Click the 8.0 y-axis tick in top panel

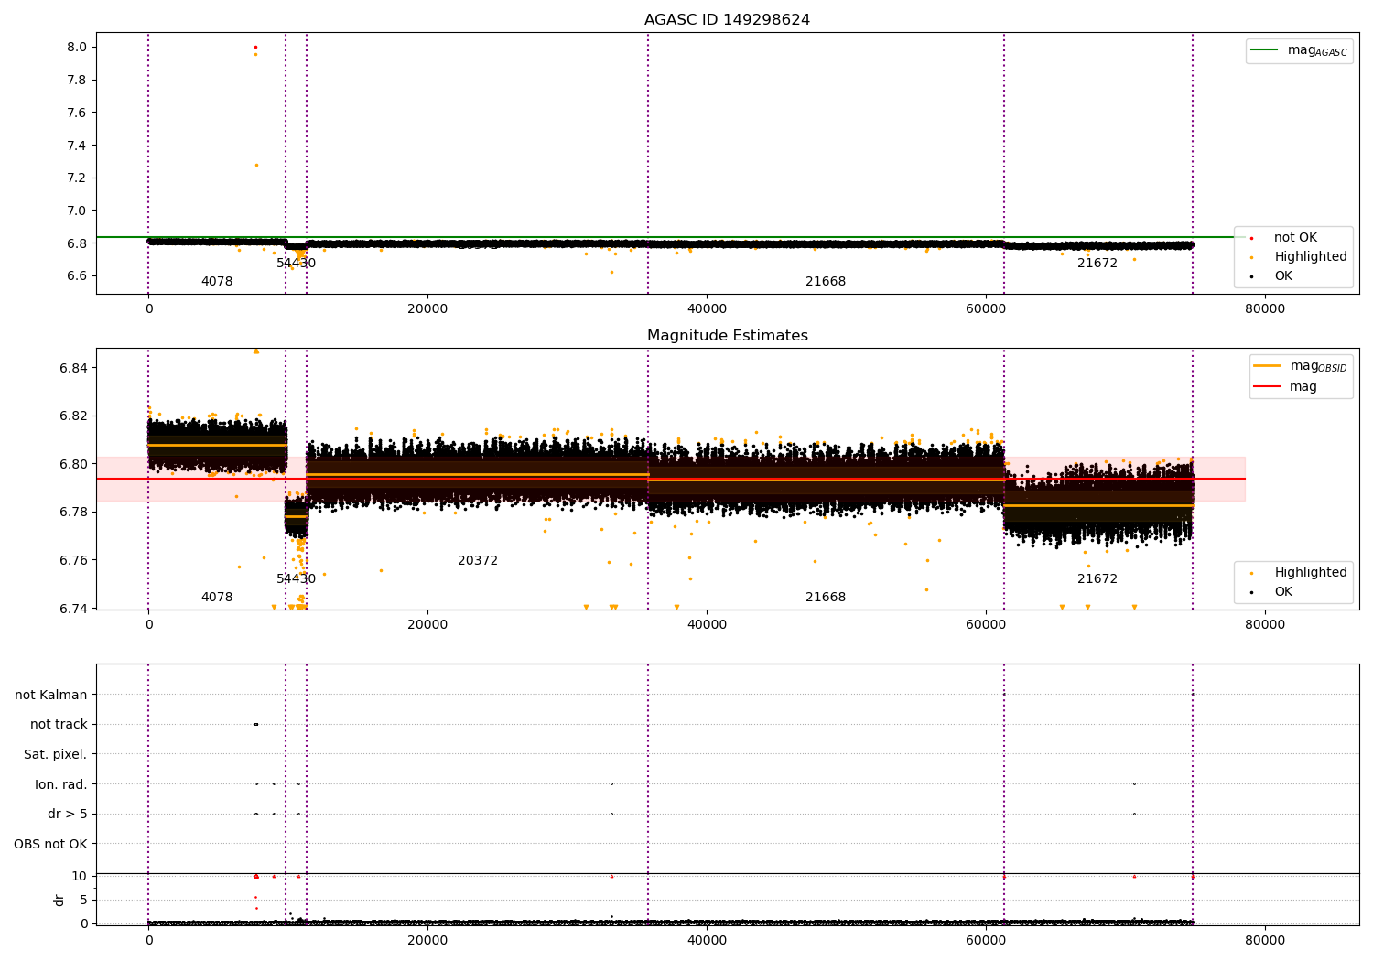(77, 47)
